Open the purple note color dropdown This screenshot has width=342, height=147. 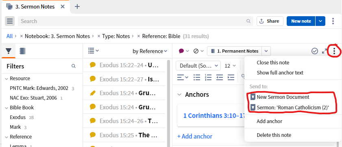(x=184, y=51)
